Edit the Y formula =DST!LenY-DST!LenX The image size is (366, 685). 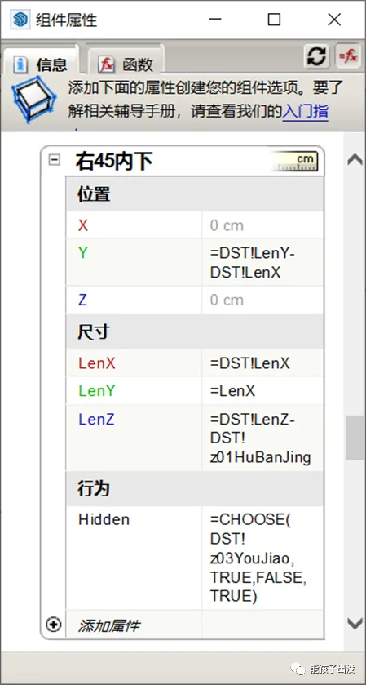click(x=262, y=263)
